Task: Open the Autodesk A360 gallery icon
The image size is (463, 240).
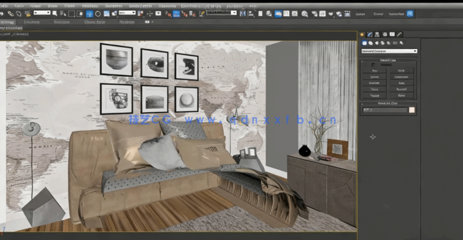Action: 348,13
